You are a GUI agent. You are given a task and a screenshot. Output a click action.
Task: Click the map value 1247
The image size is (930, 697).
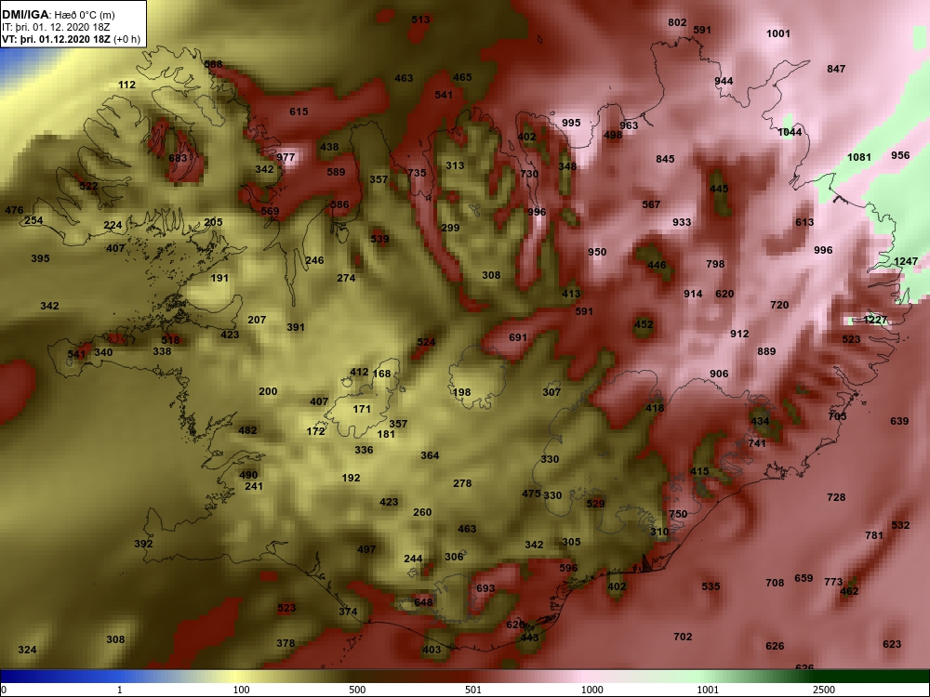pos(906,261)
